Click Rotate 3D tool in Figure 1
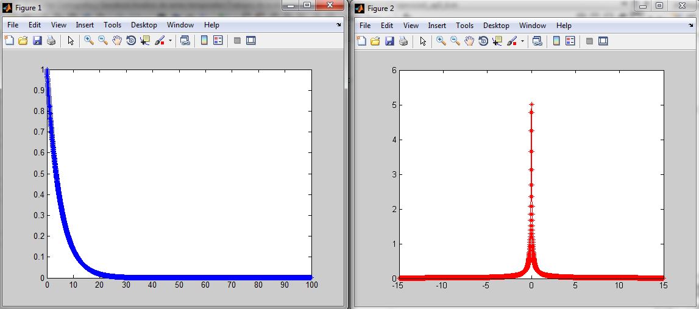Image resolution: width=699 pixels, height=309 pixels. pyautogui.click(x=130, y=41)
